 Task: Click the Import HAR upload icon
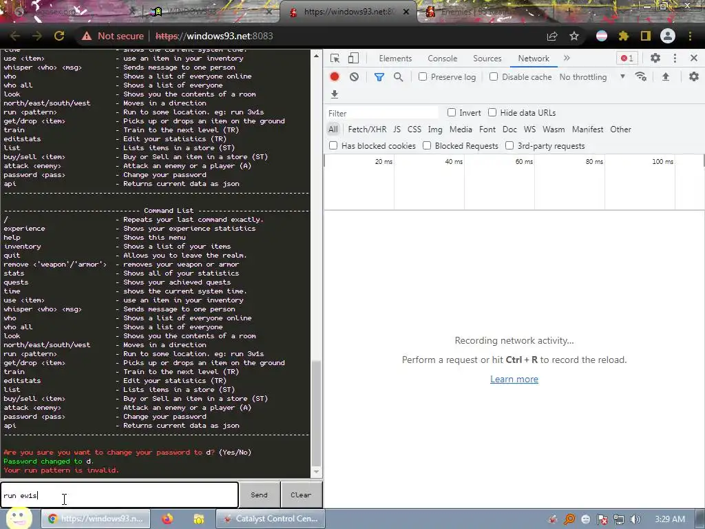pos(666,76)
